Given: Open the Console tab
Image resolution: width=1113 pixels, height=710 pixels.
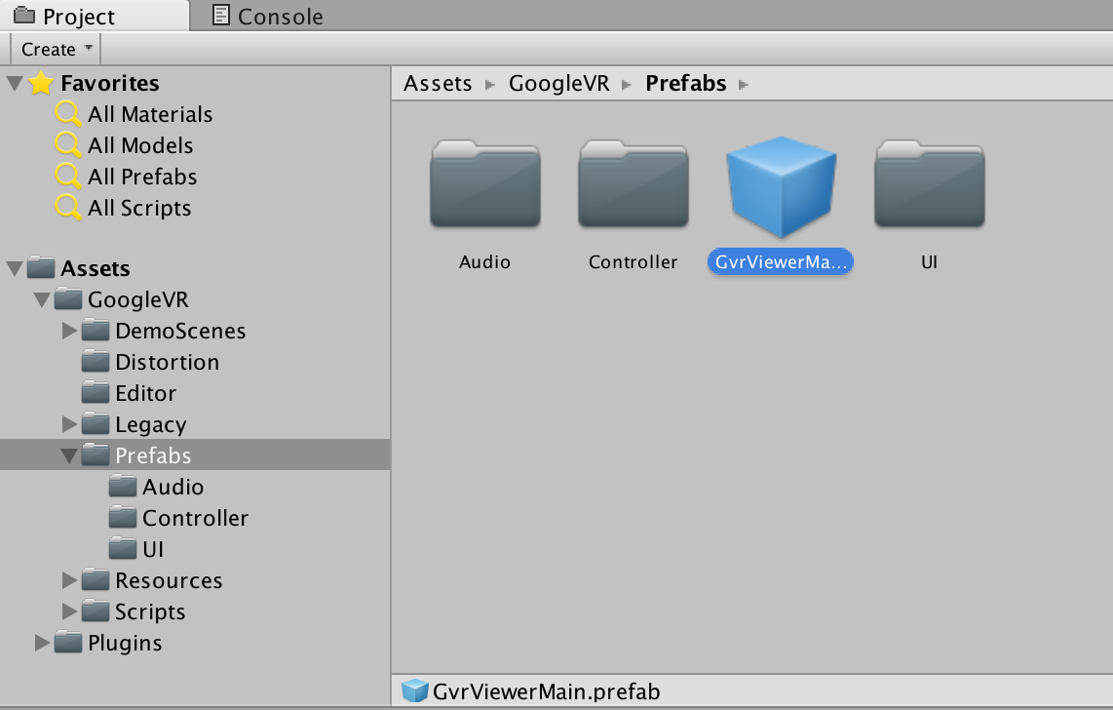Looking at the screenshot, I should tap(268, 16).
